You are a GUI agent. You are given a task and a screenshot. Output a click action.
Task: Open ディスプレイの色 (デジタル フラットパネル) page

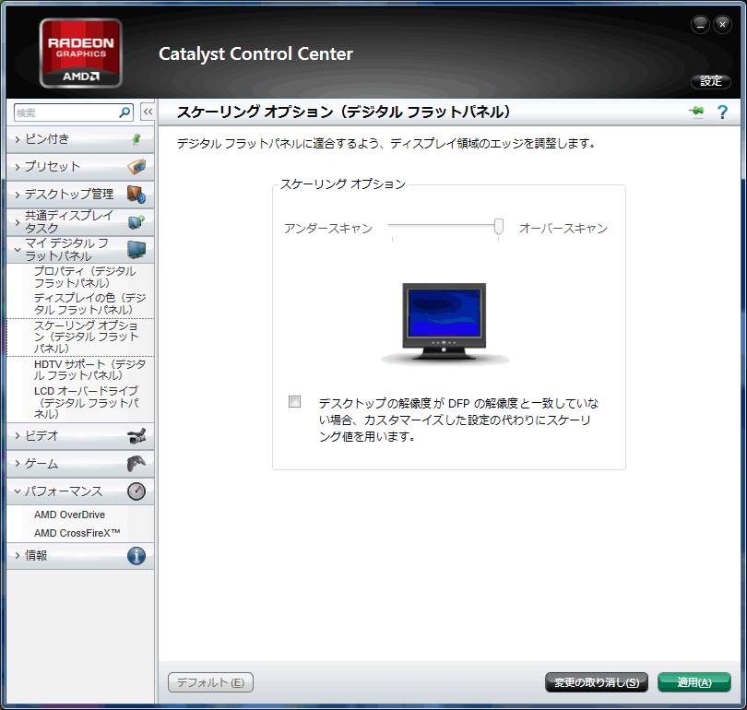coord(89,303)
